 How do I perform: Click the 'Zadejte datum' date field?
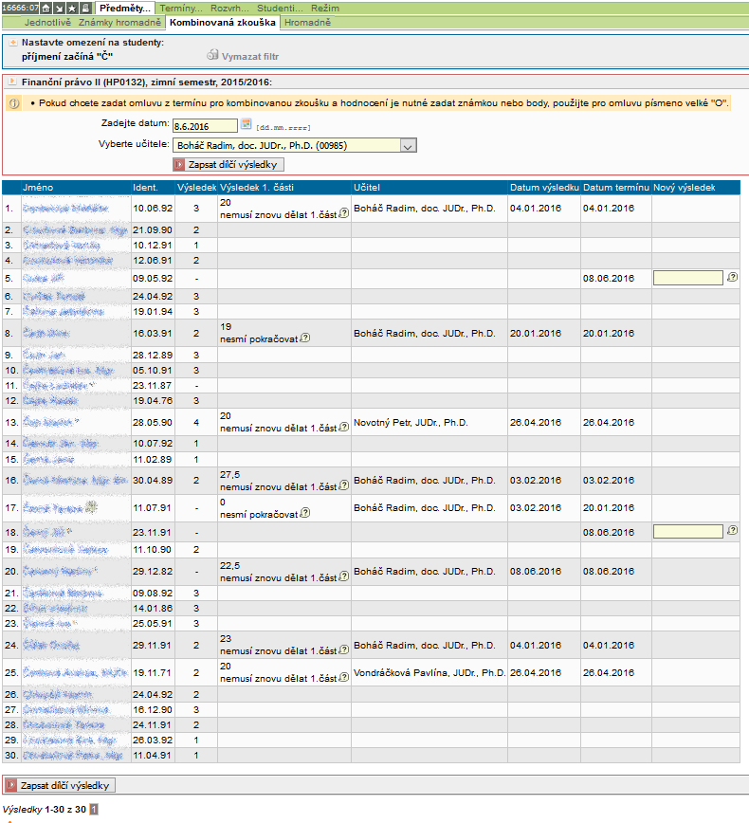tap(204, 125)
